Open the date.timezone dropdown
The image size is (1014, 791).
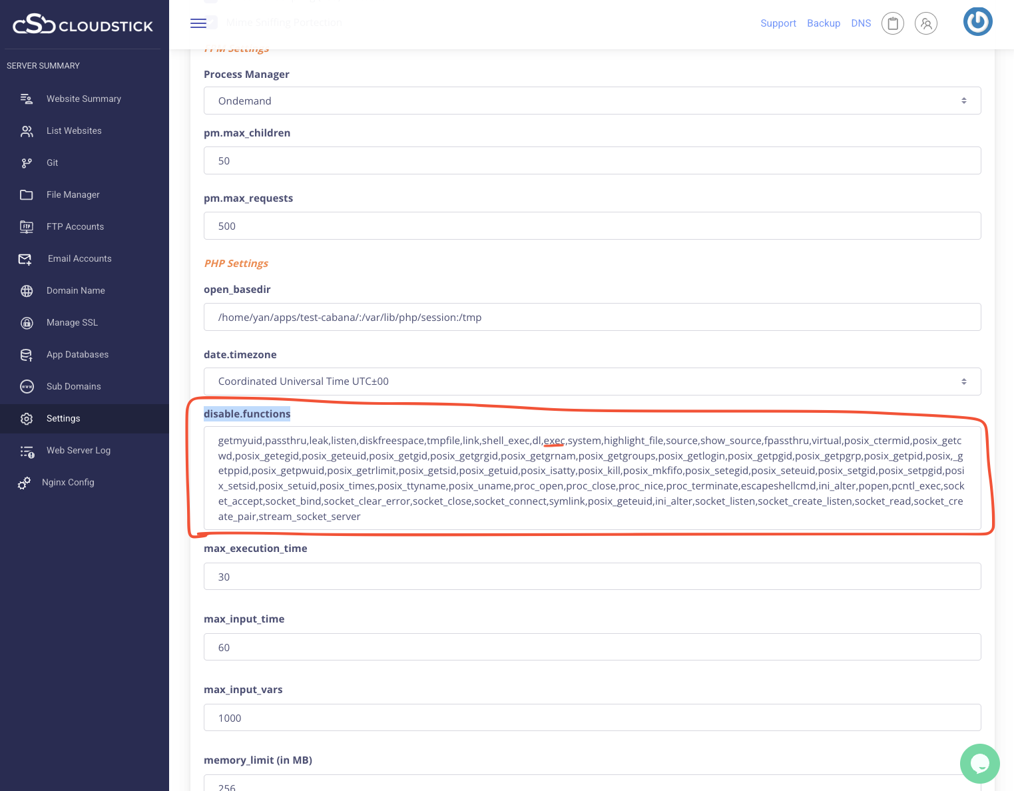pos(591,382)
